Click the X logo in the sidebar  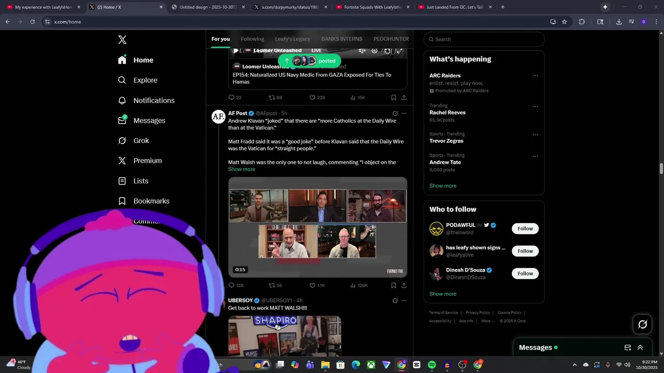(122, 40)
